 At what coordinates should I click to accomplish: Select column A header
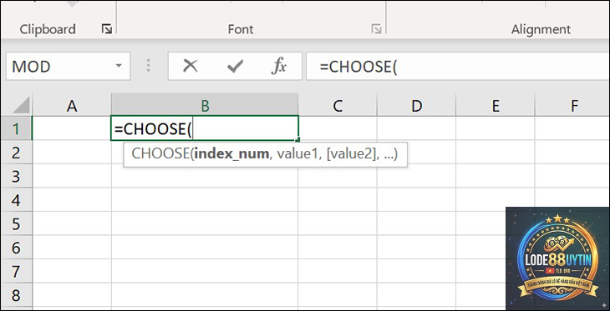[x=72, y=106]
